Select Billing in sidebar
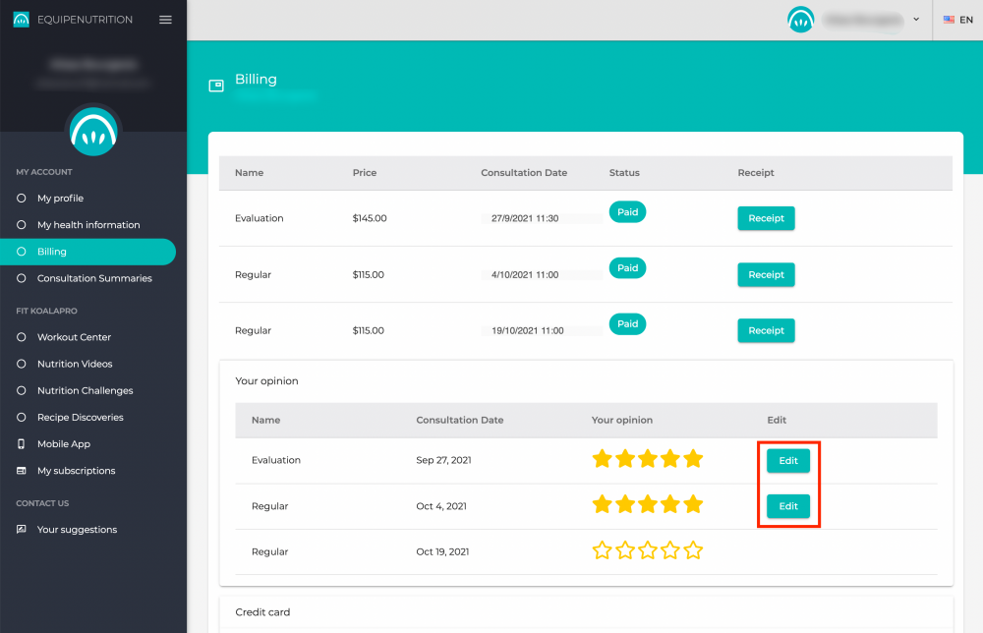 (87, 252)
